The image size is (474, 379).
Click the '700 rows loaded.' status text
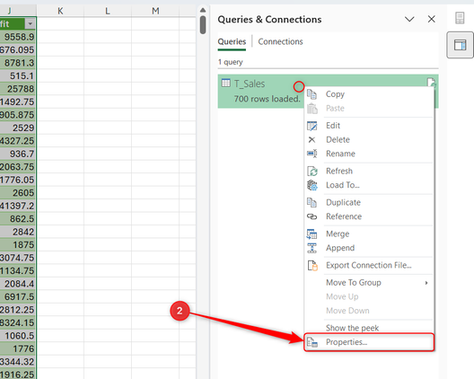[267, 99]
